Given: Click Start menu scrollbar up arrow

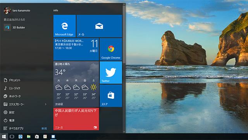Looking at the screenshot, I should pos(124,5).
